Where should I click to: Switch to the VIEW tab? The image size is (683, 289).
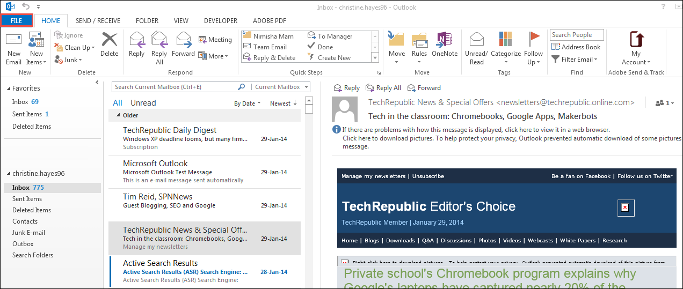pyautogui.click(x=181, y=20)
